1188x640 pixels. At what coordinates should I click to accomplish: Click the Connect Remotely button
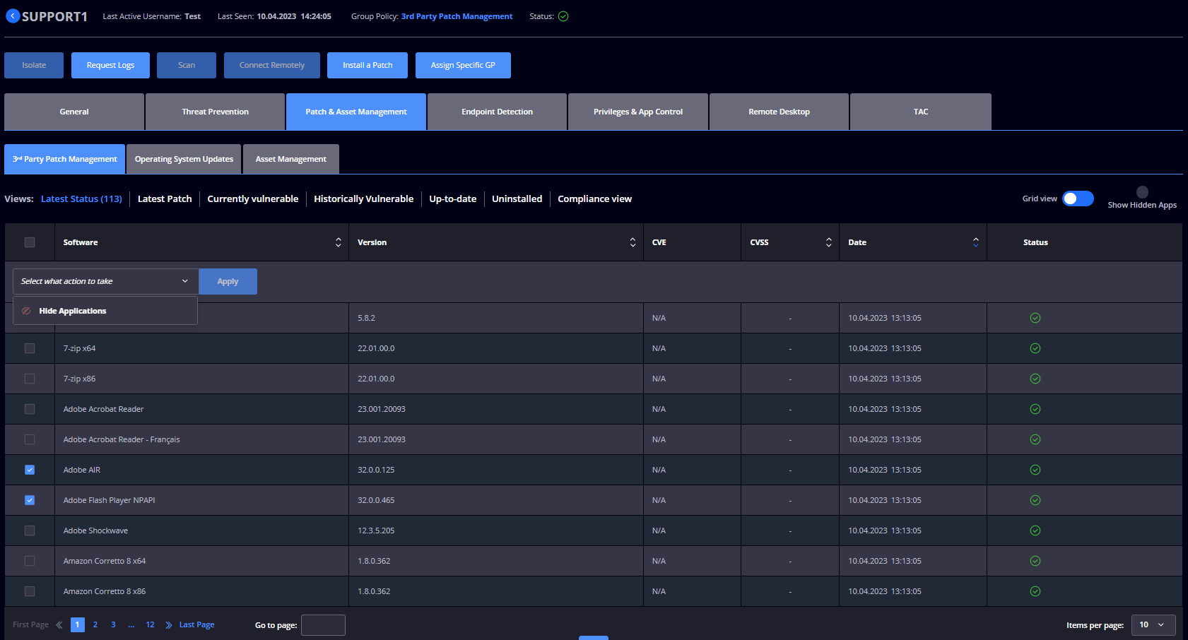[x=272, y=65]
